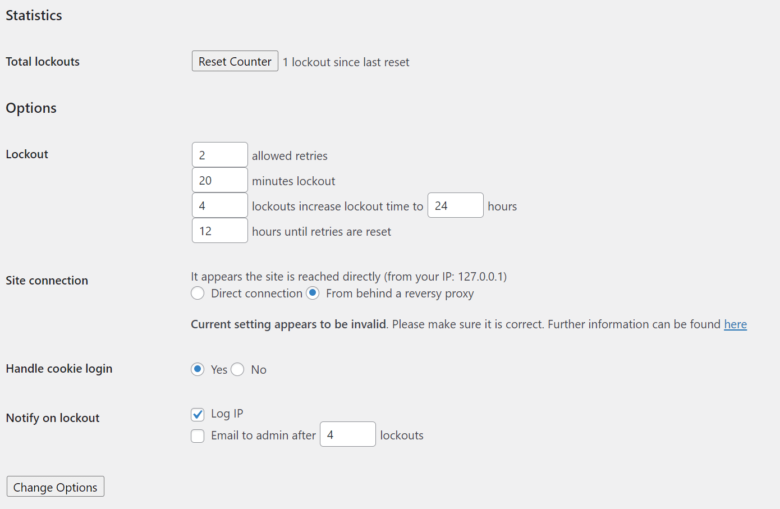Screen dimensions: 780x509
Task: Click the Statistics section heading
Action: pyautogui.click(x=34, y=15)
